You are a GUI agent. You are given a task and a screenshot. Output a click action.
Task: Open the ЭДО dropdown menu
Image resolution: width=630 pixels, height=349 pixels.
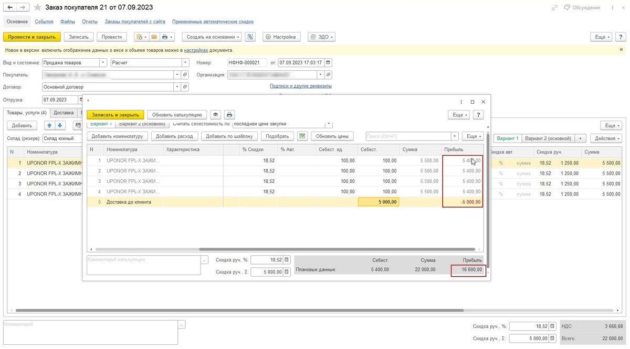tap(323, 37)
